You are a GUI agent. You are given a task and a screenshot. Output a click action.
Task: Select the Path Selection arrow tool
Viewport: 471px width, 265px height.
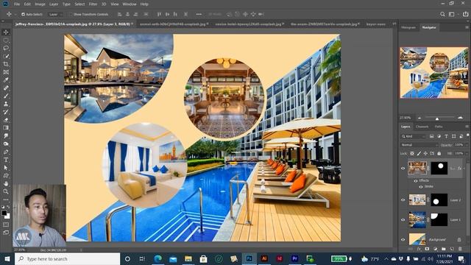pos(6,168)
